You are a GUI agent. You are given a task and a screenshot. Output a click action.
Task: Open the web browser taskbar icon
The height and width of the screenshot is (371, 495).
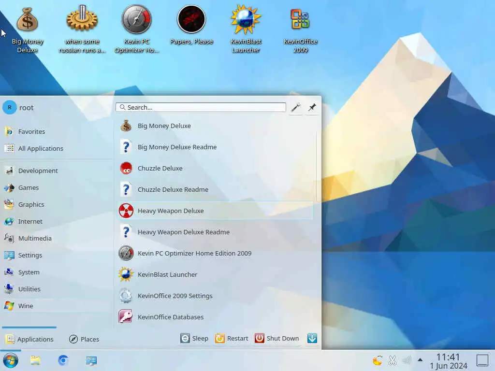pos(63,360)
